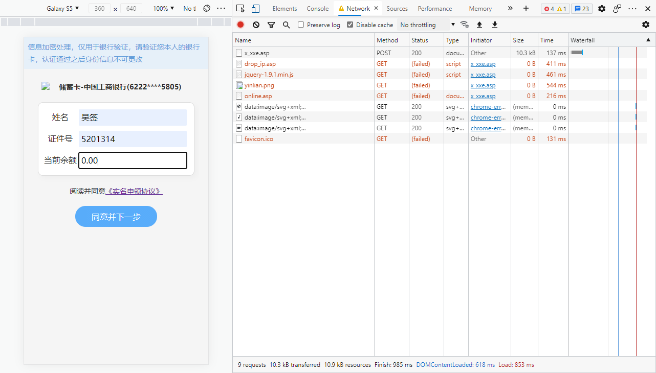Expand the Galaxy S5 device dropdown
This screenshot has width=656, height=373.
(x=62, y=8)
